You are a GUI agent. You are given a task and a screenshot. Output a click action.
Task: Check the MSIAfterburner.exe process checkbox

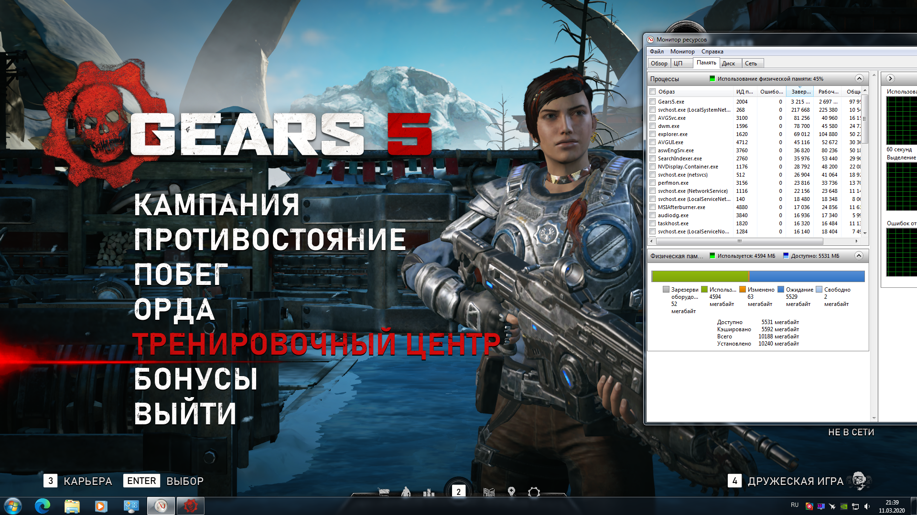652,207
